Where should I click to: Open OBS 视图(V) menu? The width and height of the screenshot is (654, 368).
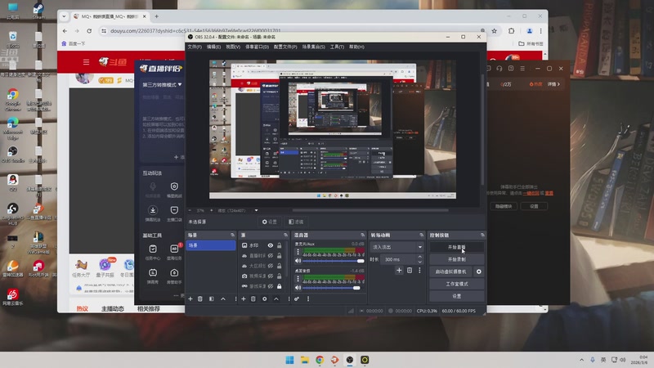(233, 47)
